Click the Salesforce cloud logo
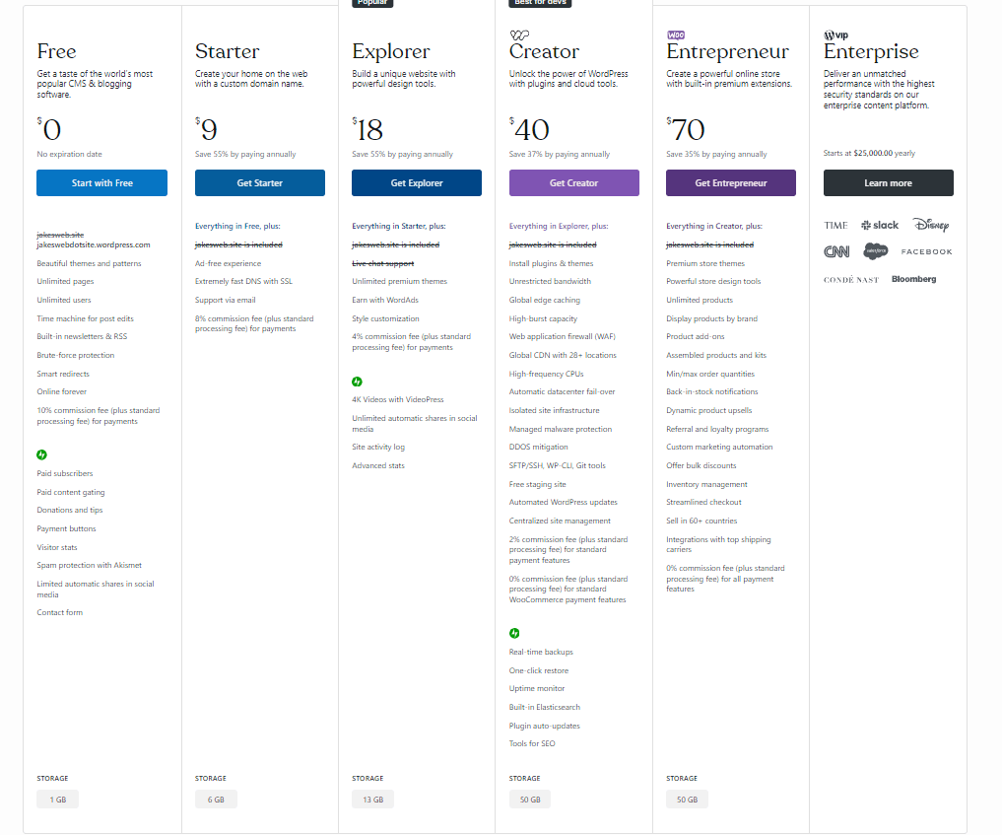 pyautogui.click(x=876, y=251)
